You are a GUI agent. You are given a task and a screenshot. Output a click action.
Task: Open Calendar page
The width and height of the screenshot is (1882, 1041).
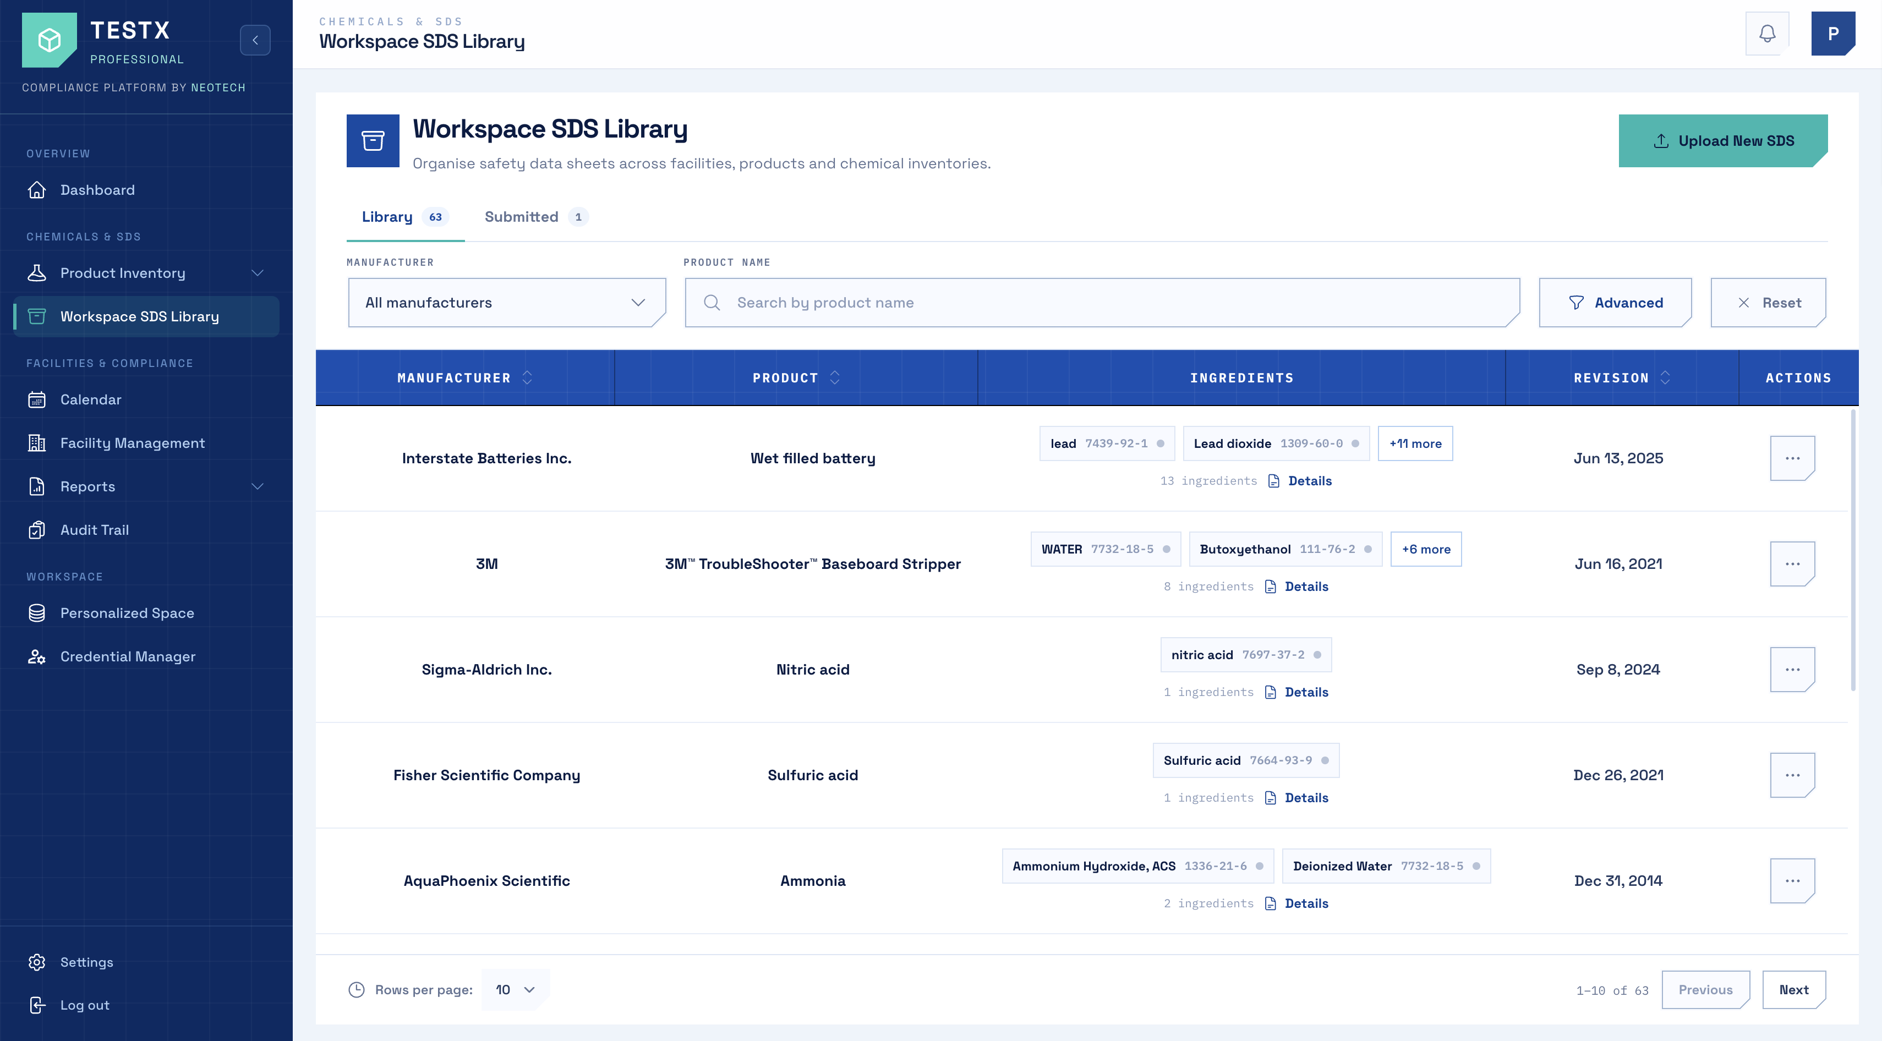(x=146, y=399)
